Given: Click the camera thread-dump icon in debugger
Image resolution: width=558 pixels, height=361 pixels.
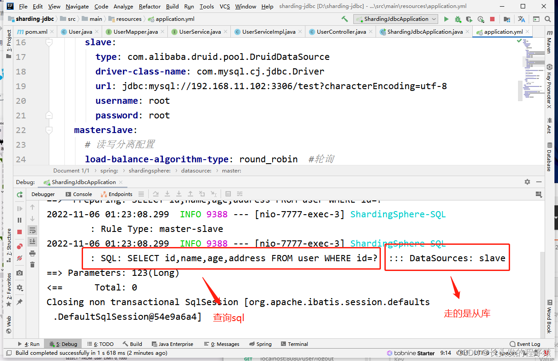Looking at the screenshot, I should pos(19,273).
